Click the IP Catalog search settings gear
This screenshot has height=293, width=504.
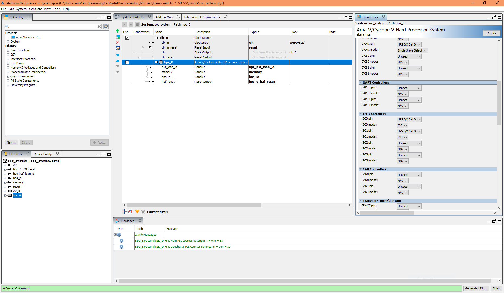[106, 26]
